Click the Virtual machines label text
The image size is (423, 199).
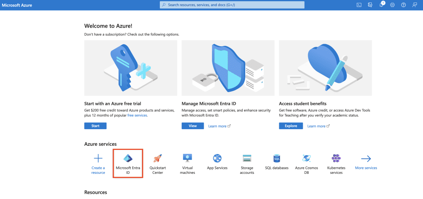(187, 170)
